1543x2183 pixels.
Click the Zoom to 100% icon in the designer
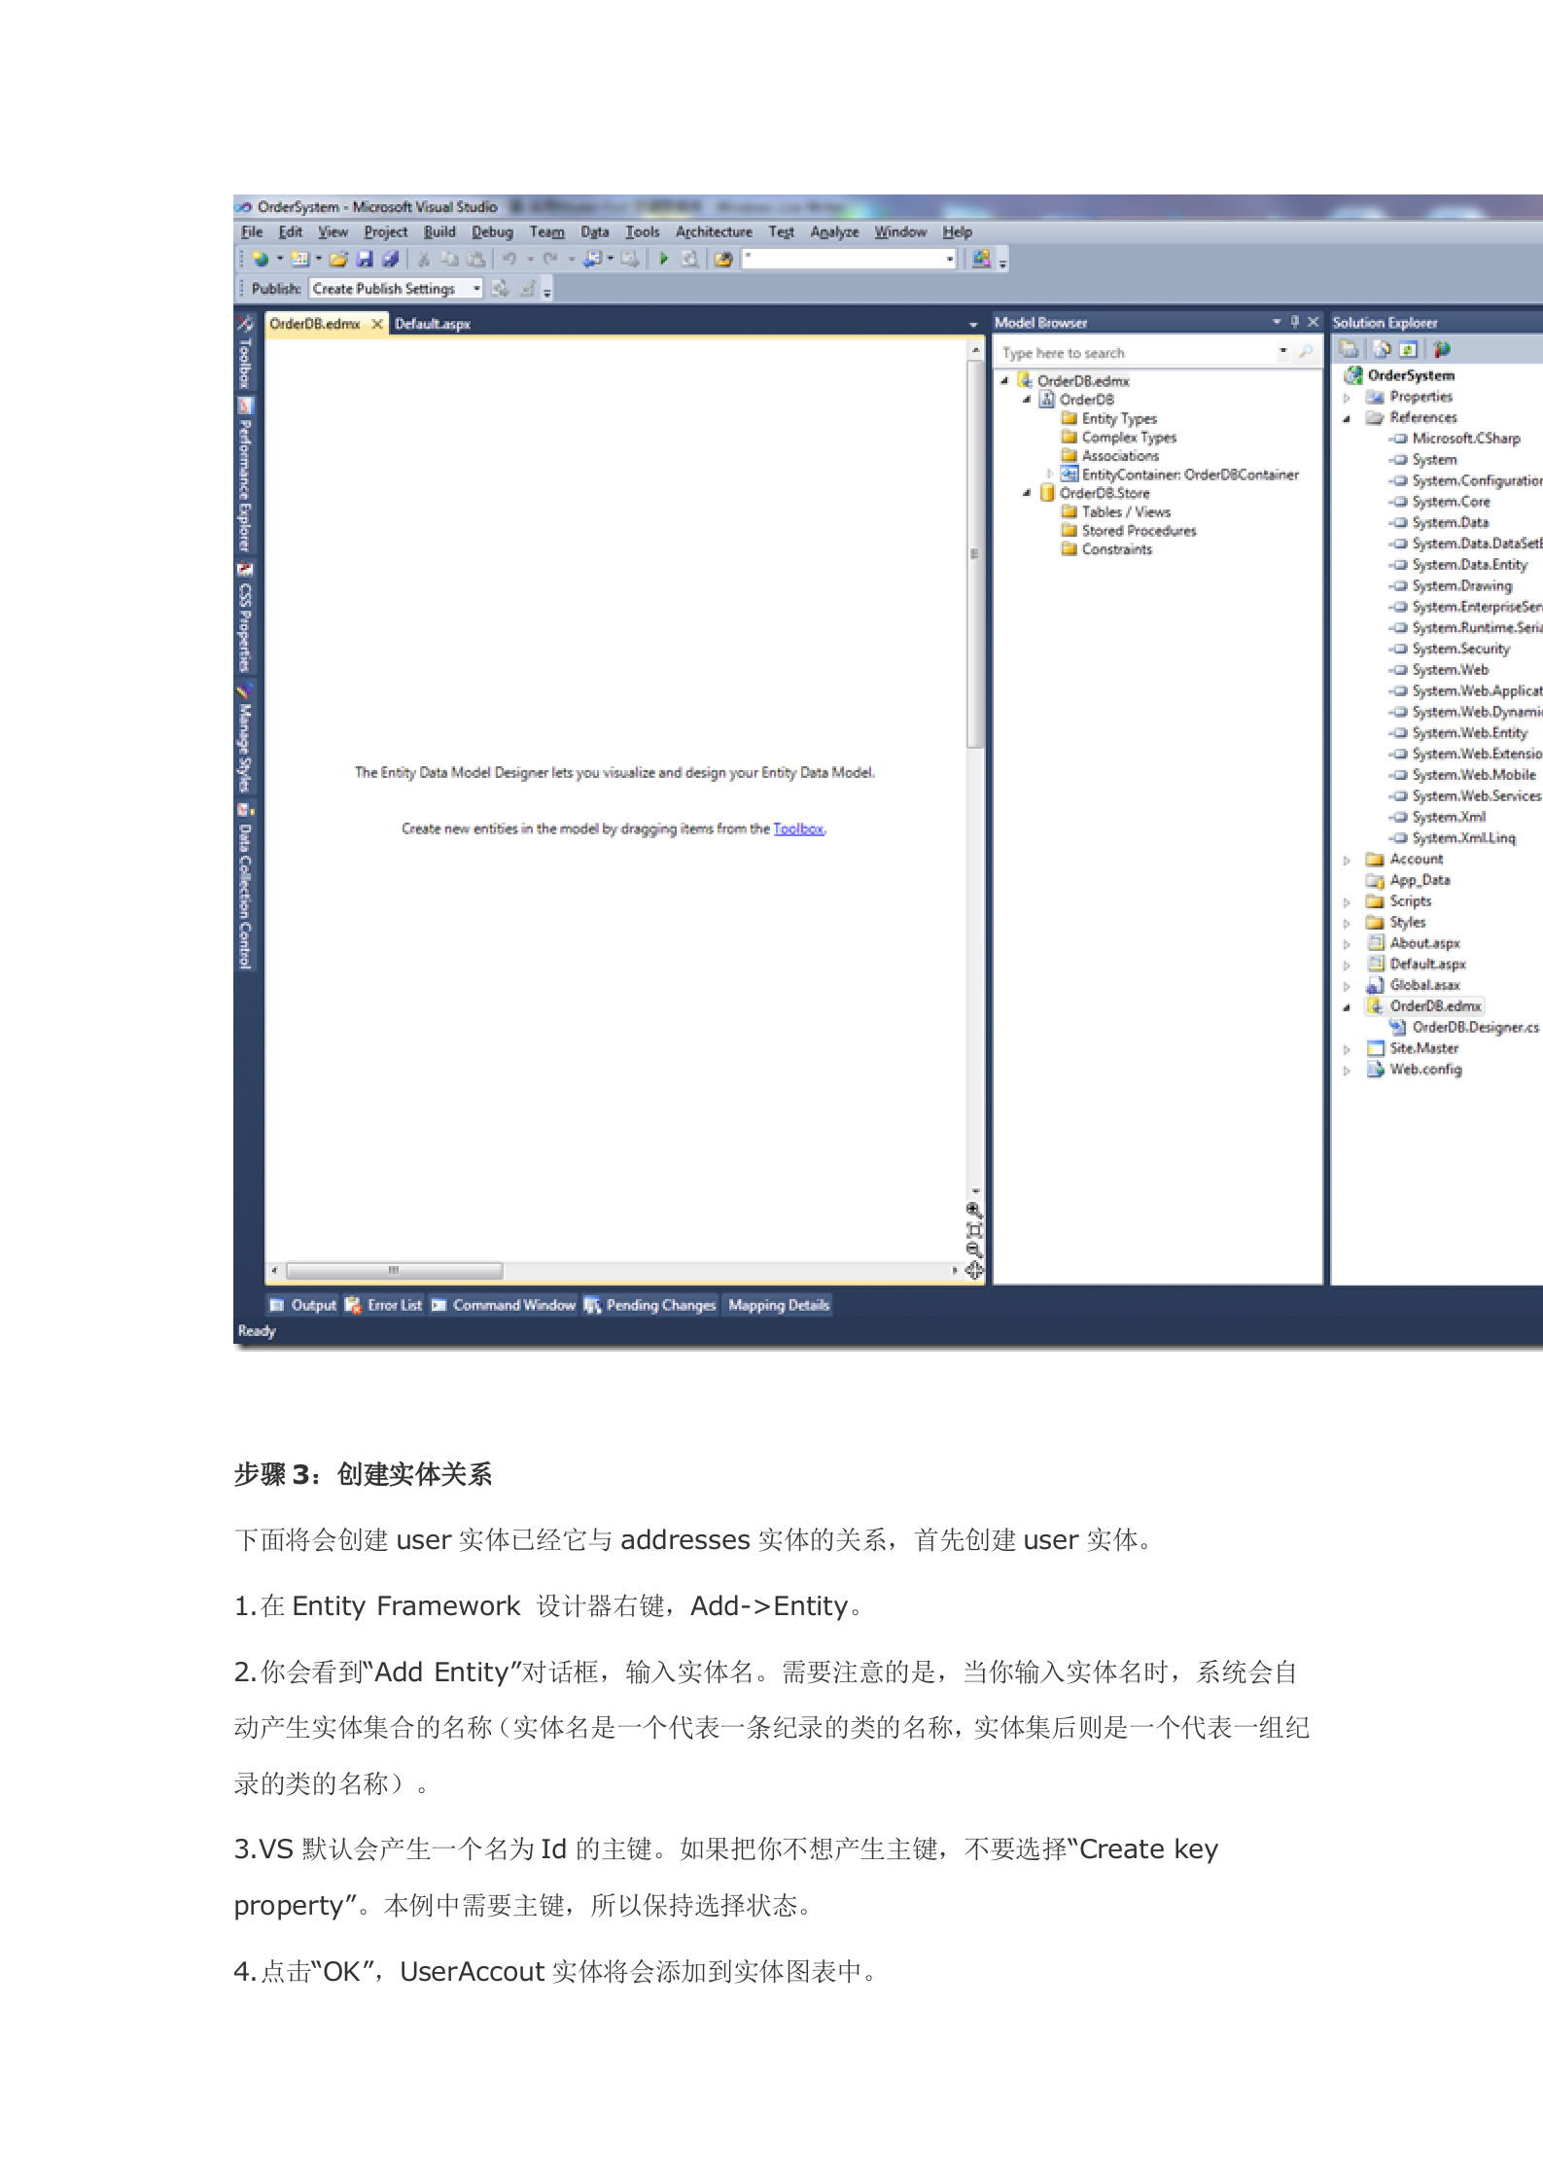pos(974,1230)
